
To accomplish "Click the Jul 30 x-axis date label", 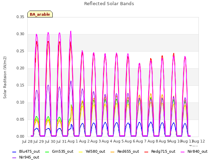I will pos(50,141).
